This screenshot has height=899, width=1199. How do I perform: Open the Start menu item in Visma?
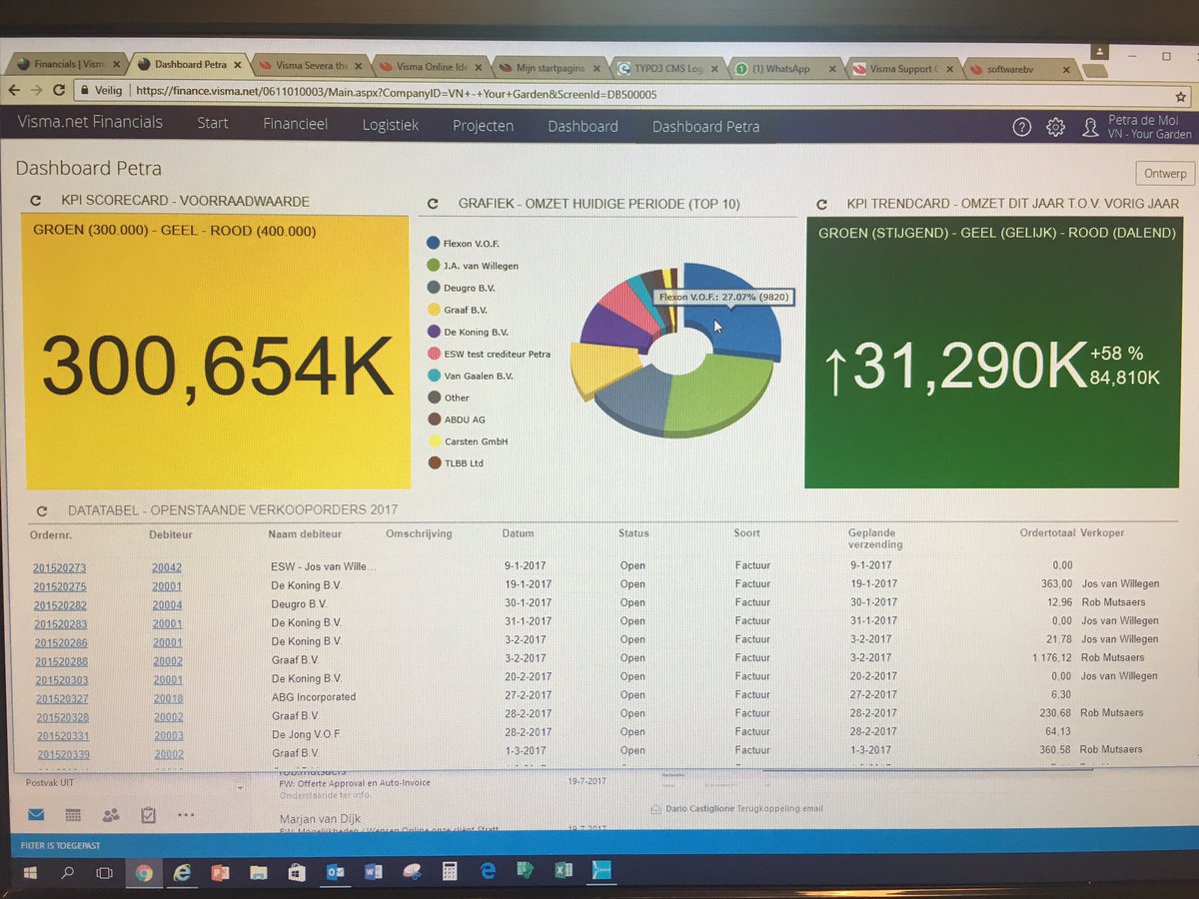[213, 124]
